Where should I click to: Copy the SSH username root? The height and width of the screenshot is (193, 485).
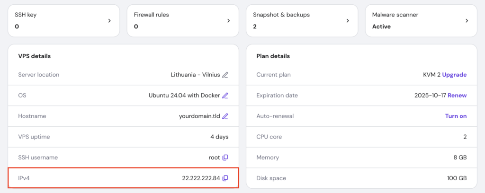pyautogui.click(x=225, y=158)
